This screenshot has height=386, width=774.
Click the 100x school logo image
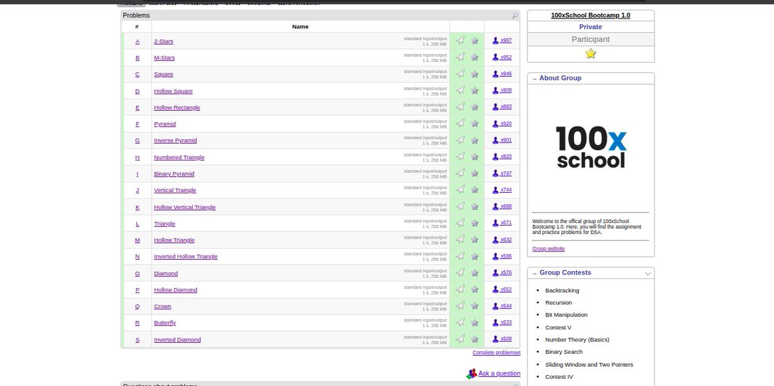(591, 147)
